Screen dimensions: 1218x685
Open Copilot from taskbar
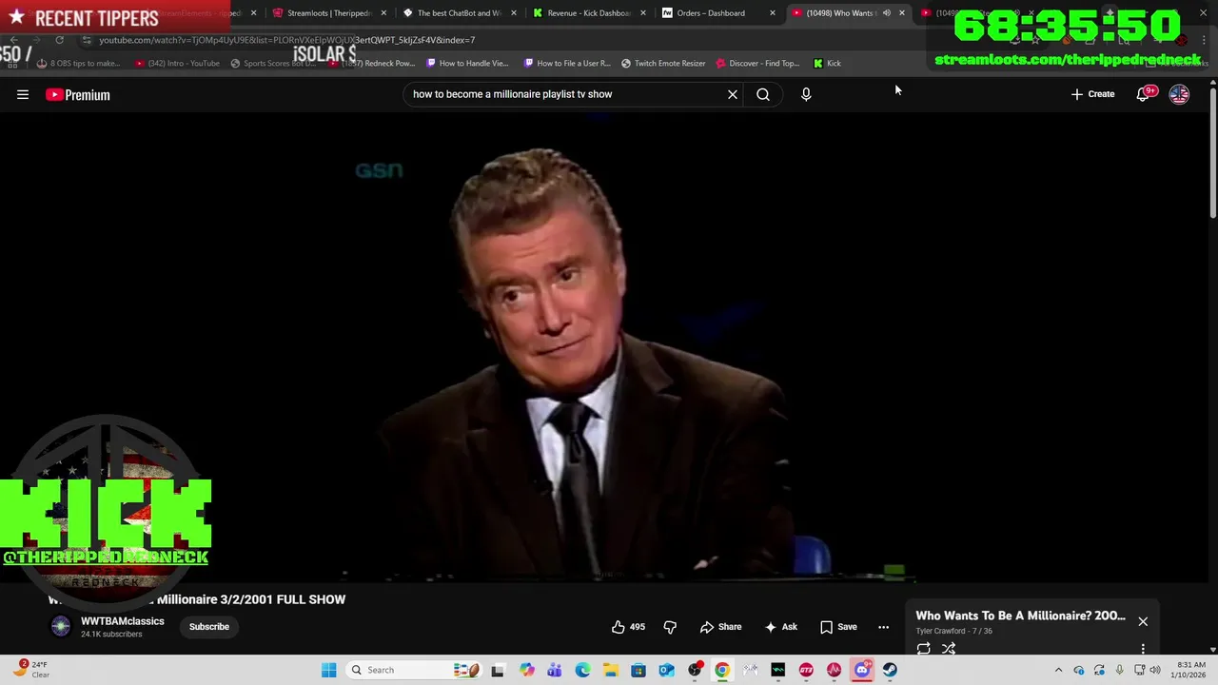(526, 670)
